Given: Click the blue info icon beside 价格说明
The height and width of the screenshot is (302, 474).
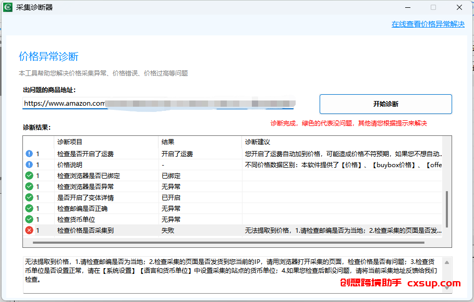Looking at the screenshot, I should (x=29, y=165).
